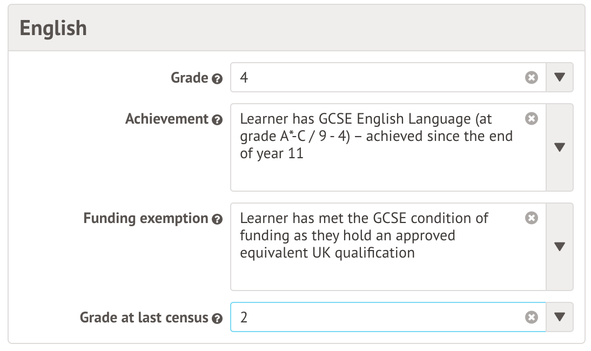The width and height of the screenshot is (591, 351).
Task: Click the English section header
Action: pos(53,28)
